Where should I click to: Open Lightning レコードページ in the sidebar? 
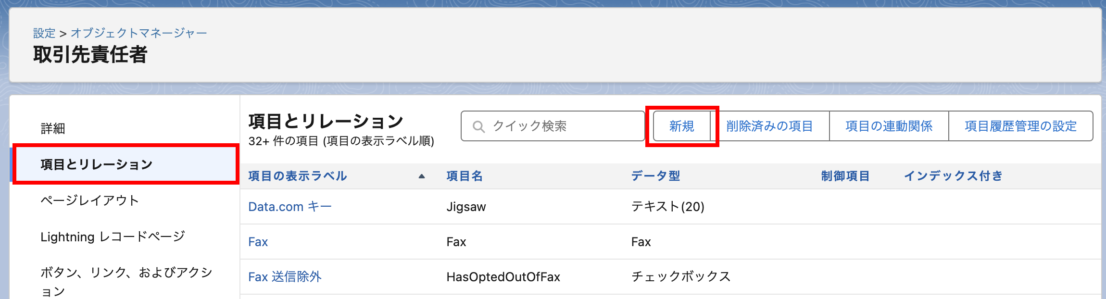tap(113, 237)
